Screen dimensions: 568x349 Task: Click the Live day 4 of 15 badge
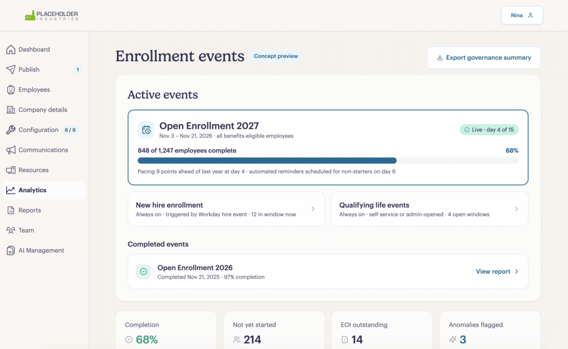point(489,130)
